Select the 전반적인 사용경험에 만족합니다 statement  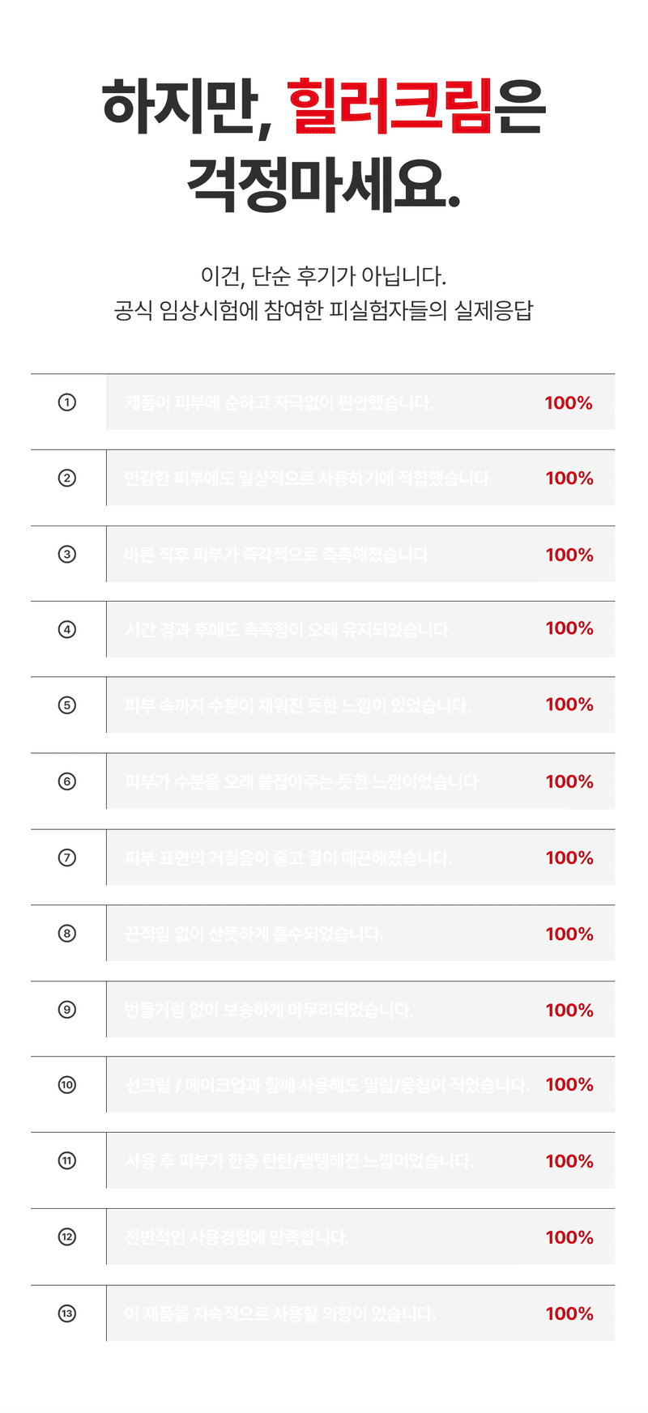(x=237, y=1238)
